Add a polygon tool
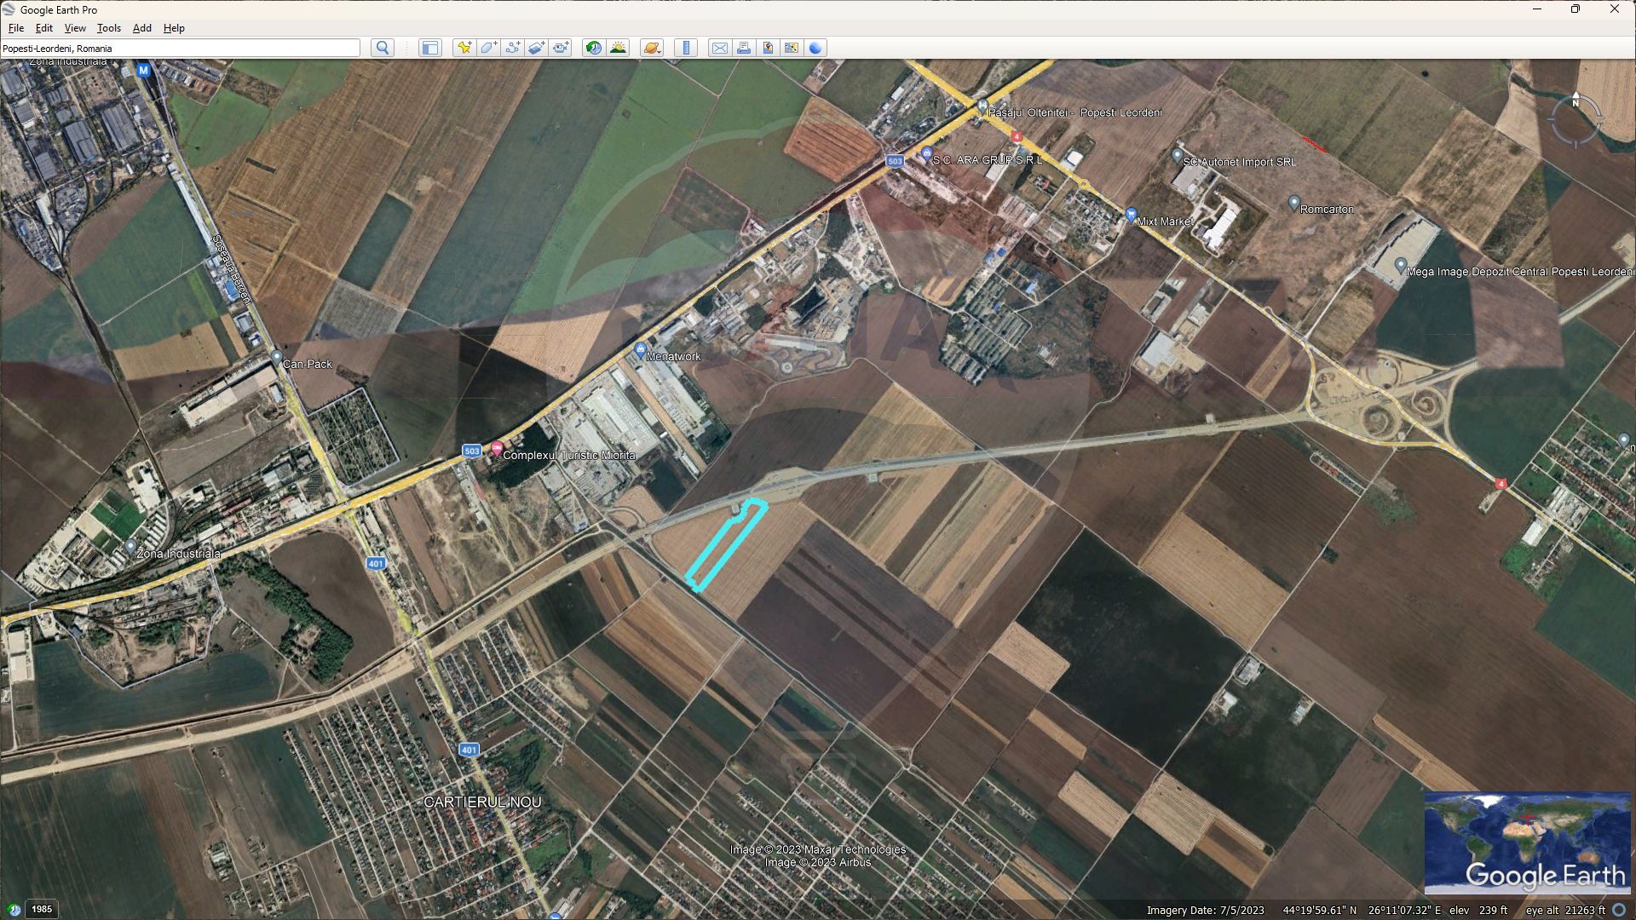The height and width of the screenshot is (920, 1636). 488,48
